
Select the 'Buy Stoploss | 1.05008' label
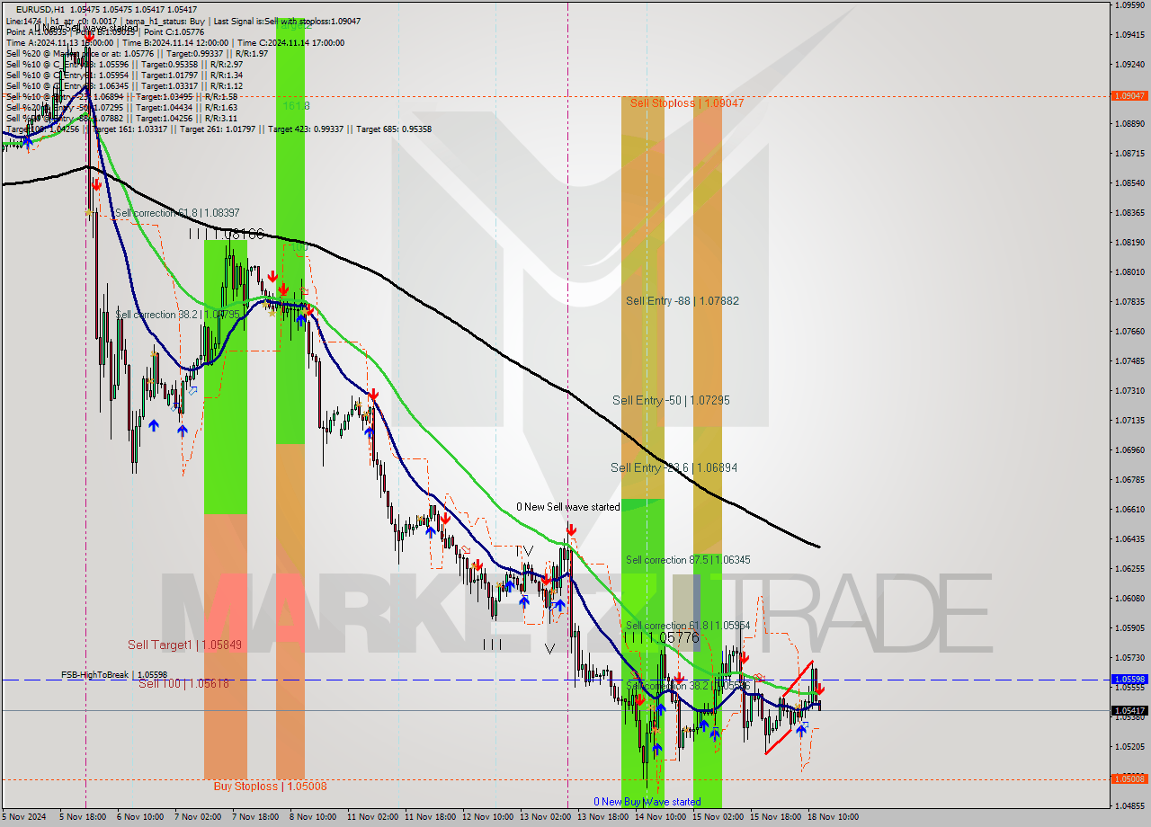pos(270,787)
